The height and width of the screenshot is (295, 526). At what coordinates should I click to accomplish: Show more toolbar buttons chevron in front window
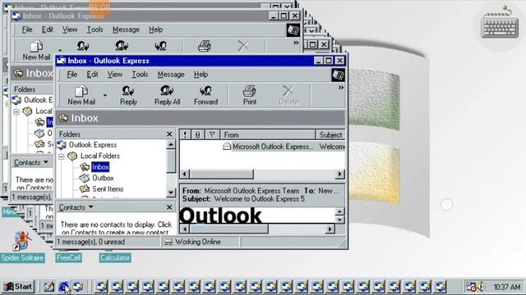pos(341,88)
